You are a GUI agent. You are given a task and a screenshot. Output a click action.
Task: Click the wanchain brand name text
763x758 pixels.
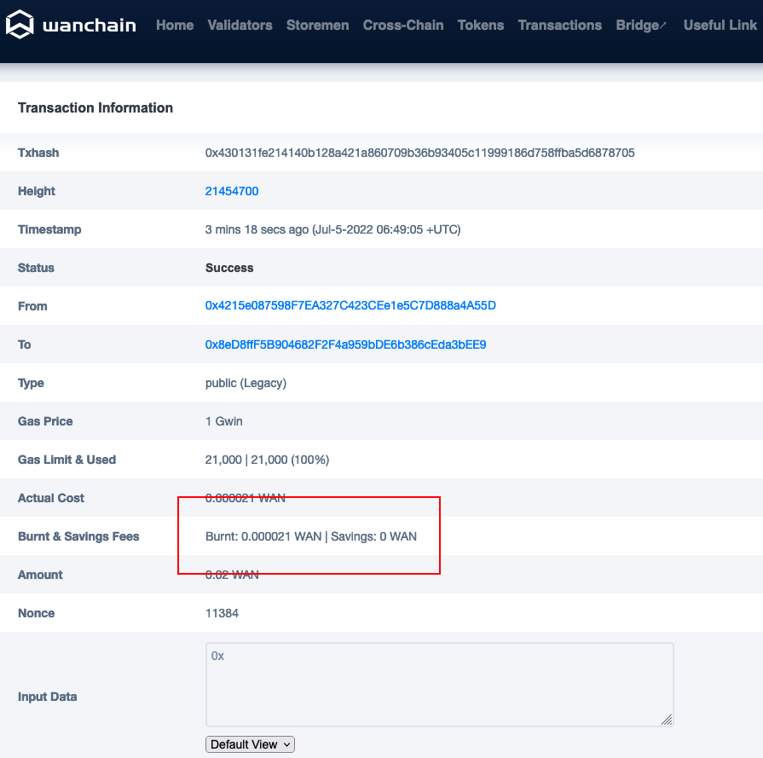(x=90, y=26)
